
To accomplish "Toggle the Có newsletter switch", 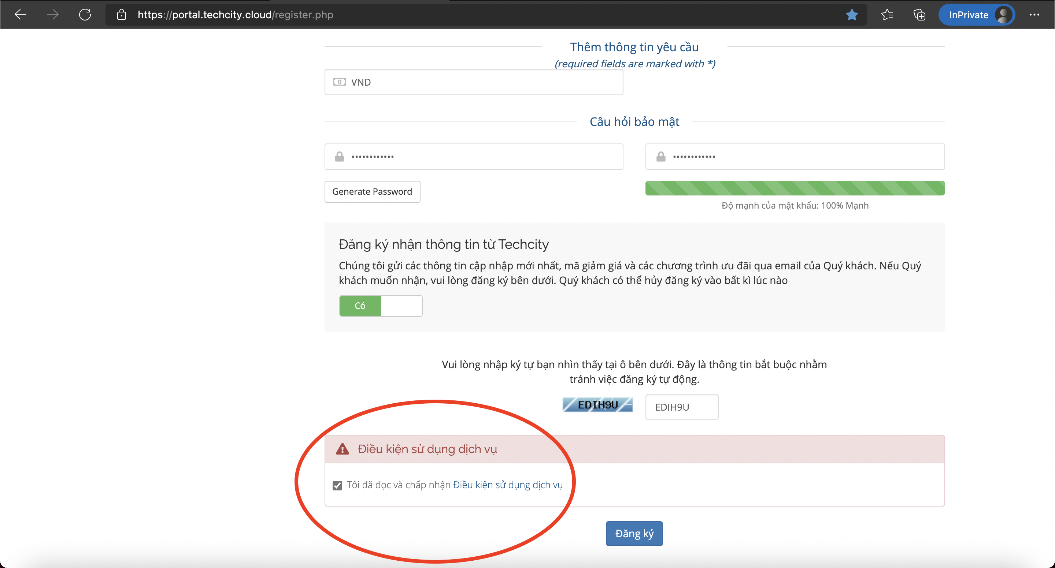I will click(x=381, y=306).
